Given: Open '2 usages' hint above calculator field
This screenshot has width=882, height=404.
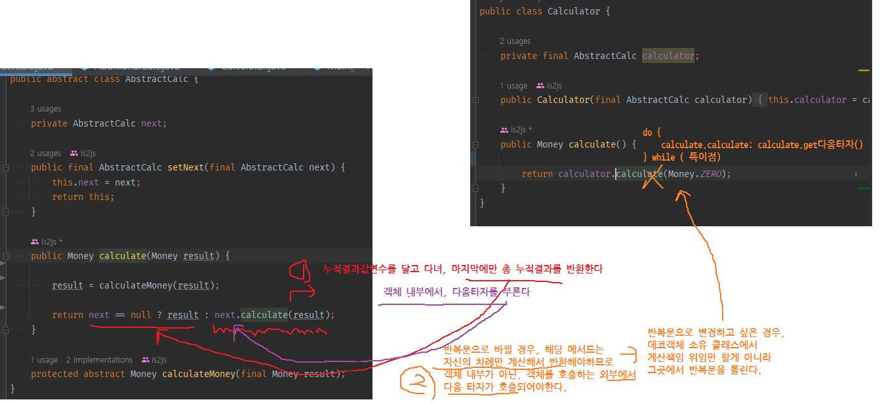Looking at the screenshot, I should coord(515,41).
